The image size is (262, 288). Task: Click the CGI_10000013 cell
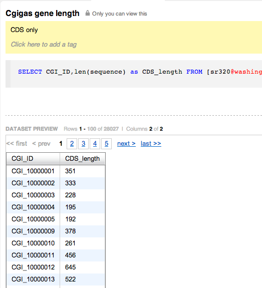33,279
